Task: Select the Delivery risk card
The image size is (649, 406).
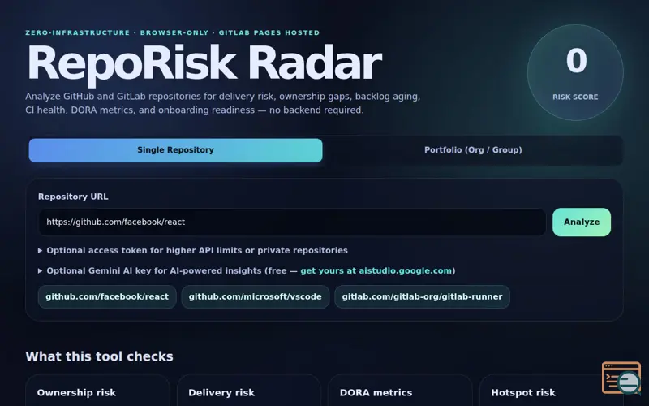Action: pos(249,391)
